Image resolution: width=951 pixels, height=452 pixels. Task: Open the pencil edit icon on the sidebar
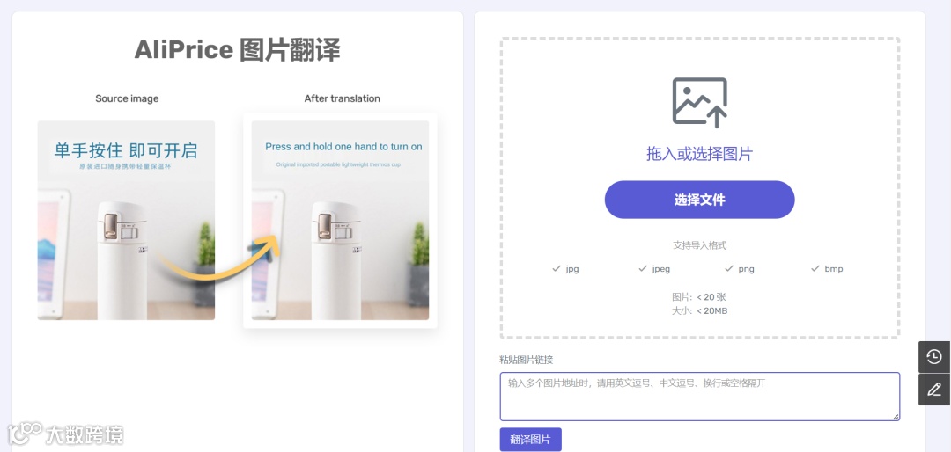[x=934, y=389]
